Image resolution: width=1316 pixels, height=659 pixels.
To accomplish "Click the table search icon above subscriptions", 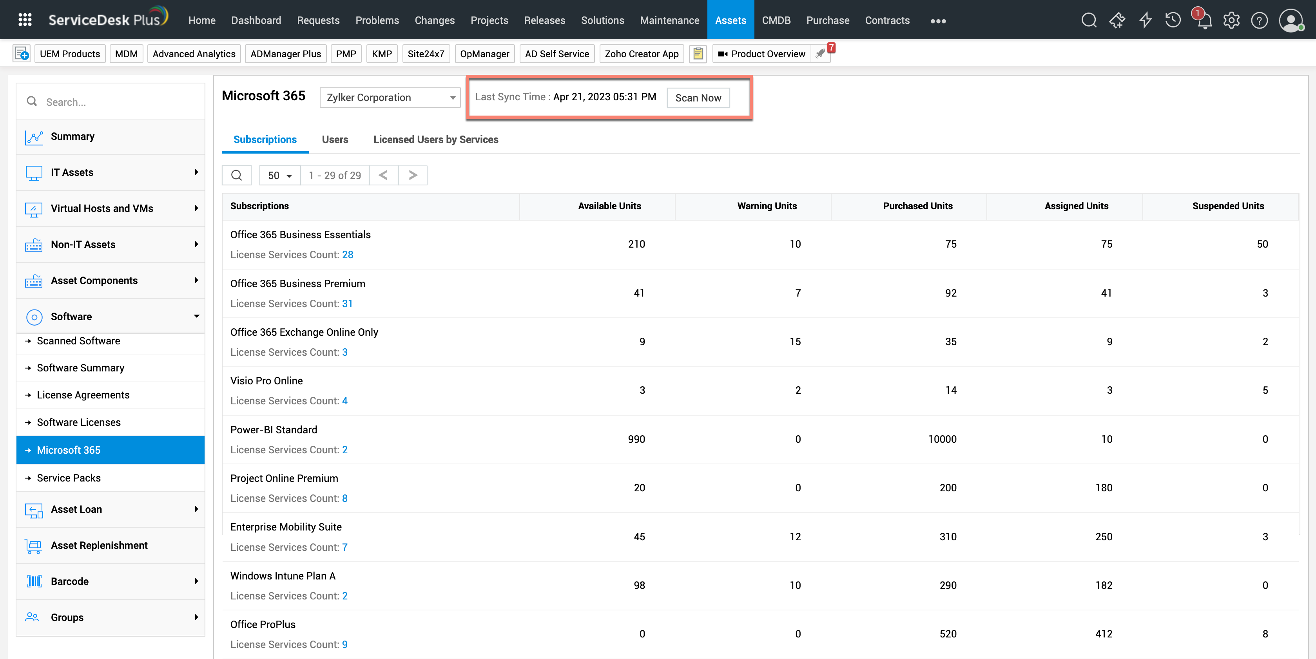I will tap(237, 175).
